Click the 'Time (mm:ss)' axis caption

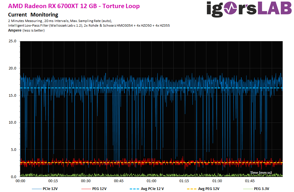(x=261, y=173)
